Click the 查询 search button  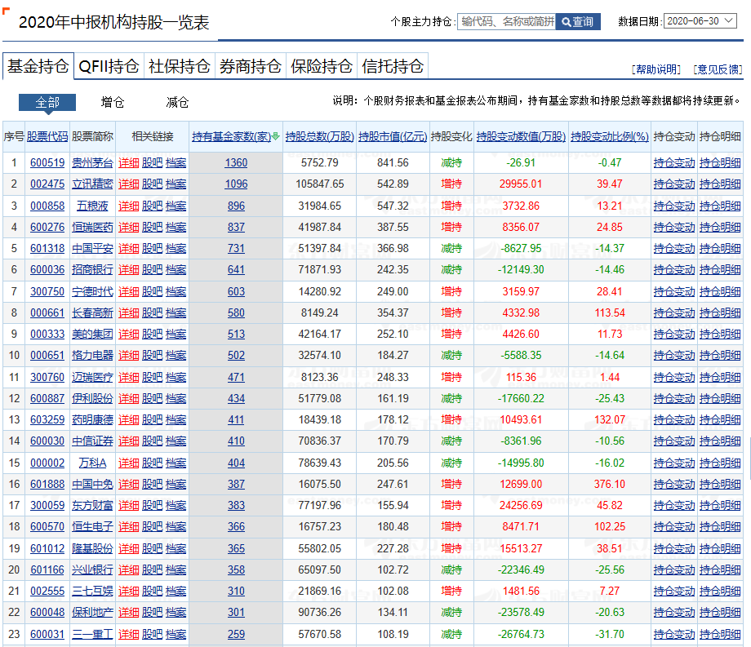[578, 21]
